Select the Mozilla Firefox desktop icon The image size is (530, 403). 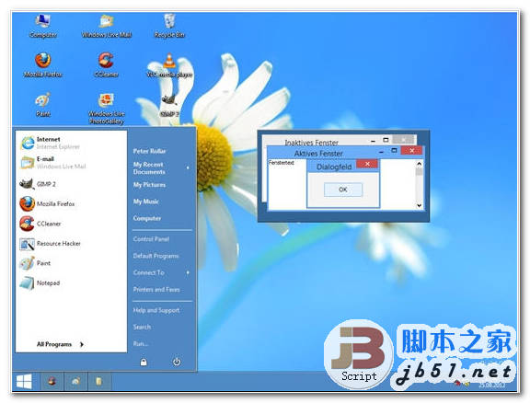pos(43,65)
